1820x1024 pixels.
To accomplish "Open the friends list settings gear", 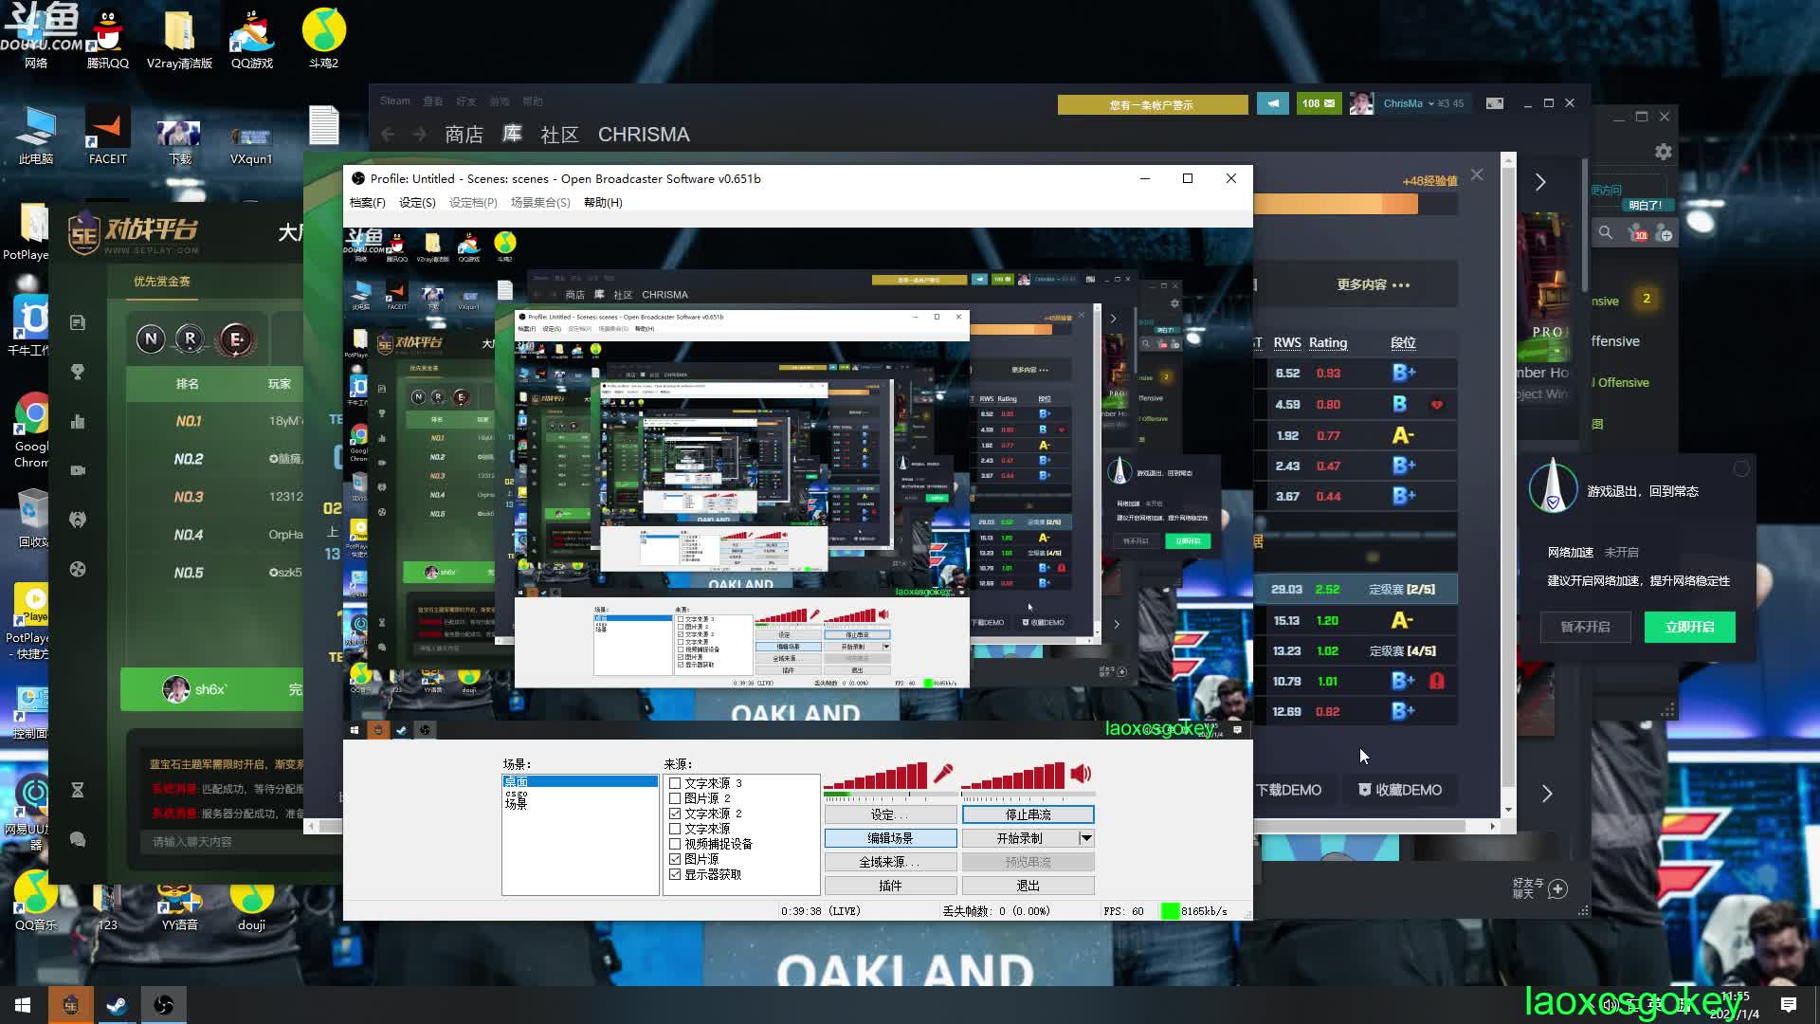I will [1663, 152].
